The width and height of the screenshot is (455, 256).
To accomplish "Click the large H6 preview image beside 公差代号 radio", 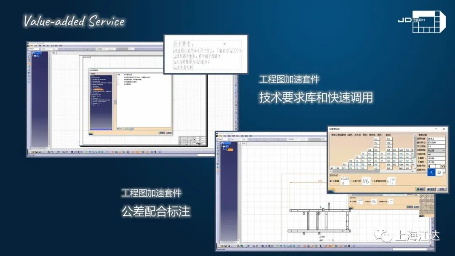I will pos(366,181).
